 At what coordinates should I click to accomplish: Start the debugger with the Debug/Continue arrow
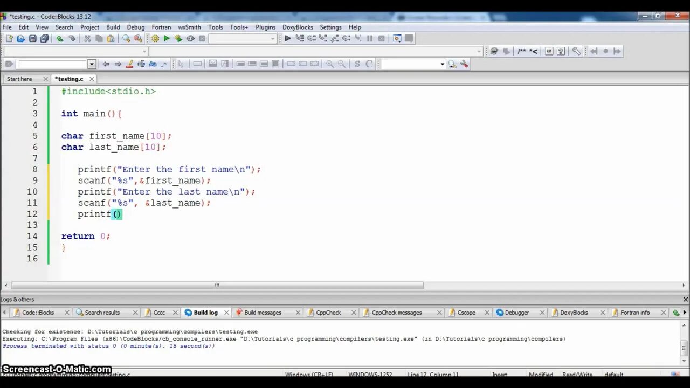coord(288,38)
